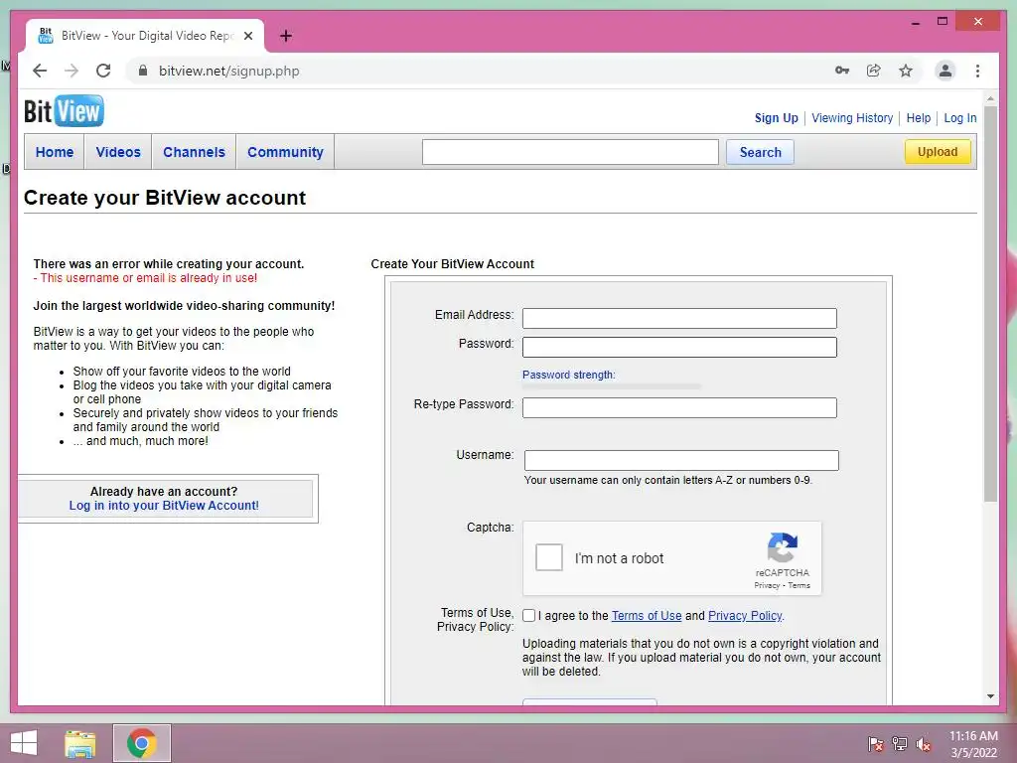Screen dimensions: 1017x763
Task: Click the taskbar clock showing 11:16 AM
Action: point(973,744)
